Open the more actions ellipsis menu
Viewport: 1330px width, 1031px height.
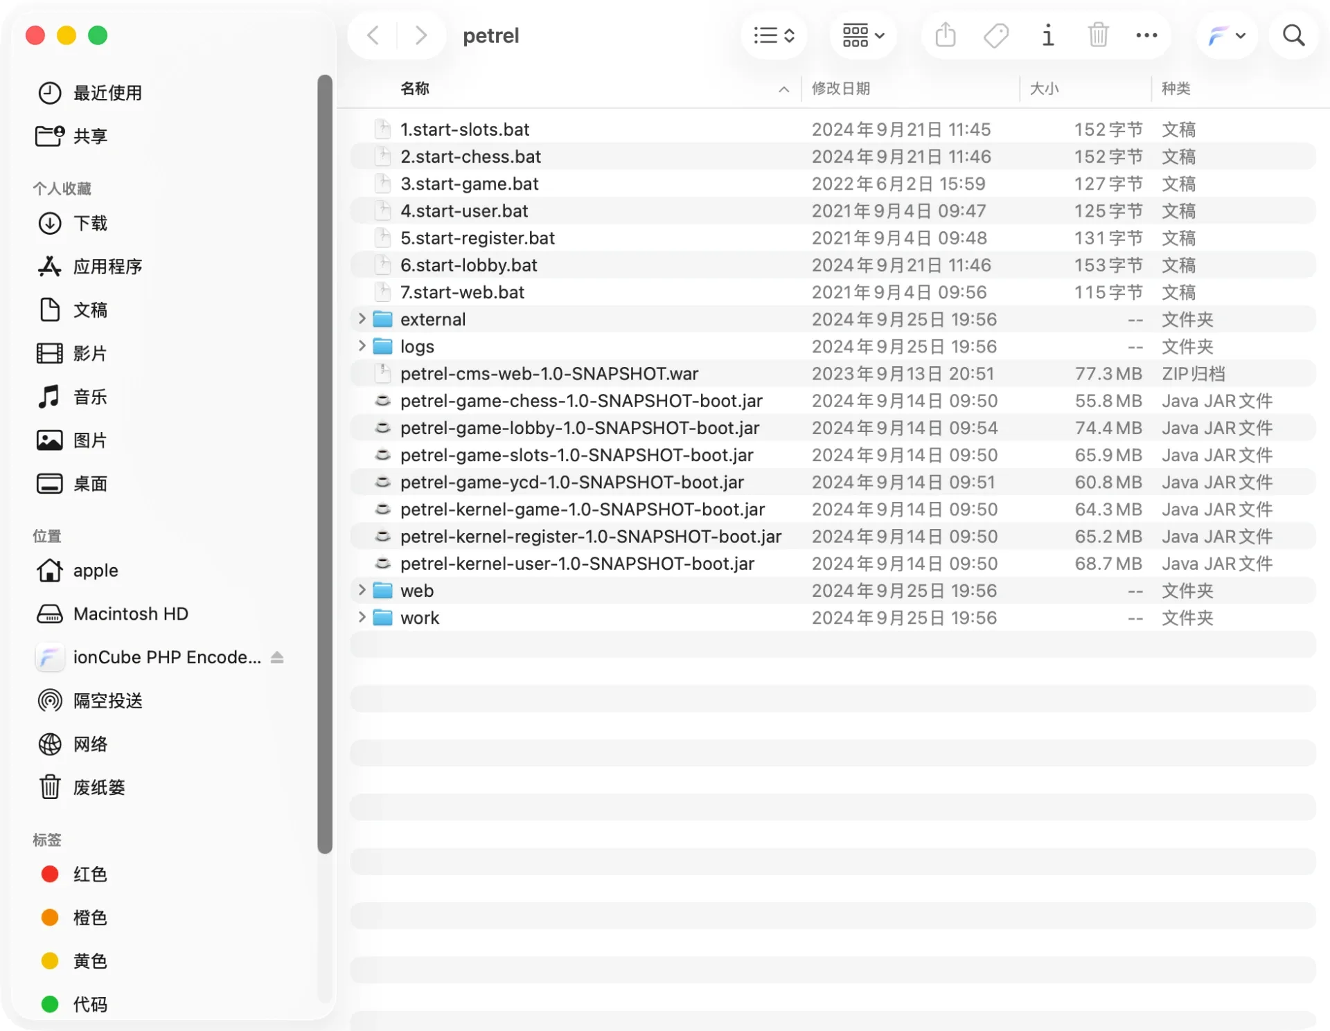[1147, 35]
